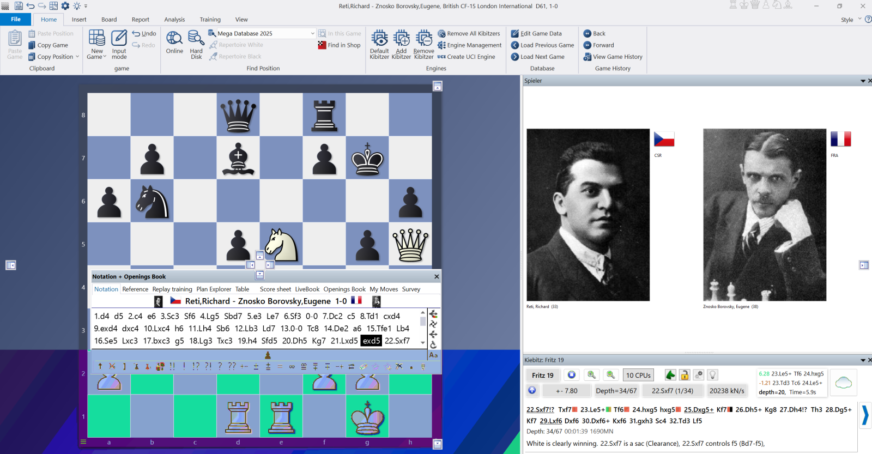Select move 20.Dh5 in the notation
Screen dimensions: 872x454
294,341
